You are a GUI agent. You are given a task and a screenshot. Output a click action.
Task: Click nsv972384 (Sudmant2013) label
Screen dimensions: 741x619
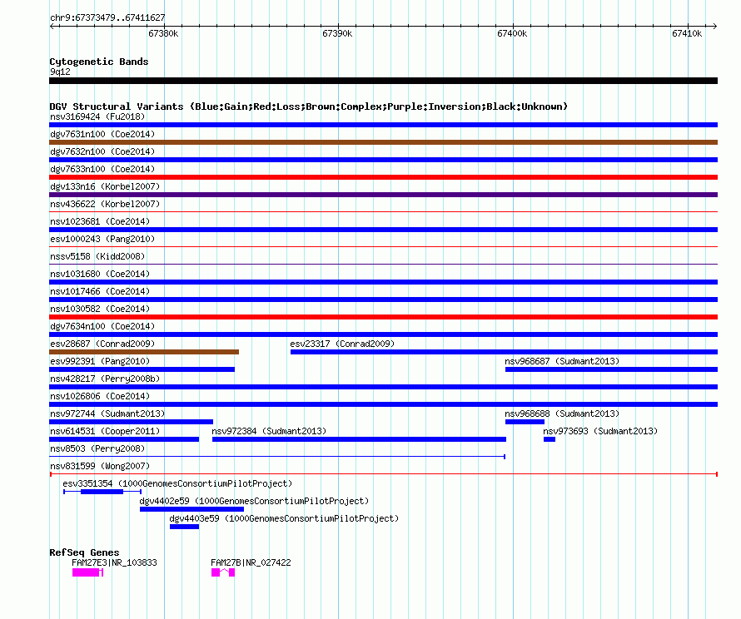pos(269,431)
